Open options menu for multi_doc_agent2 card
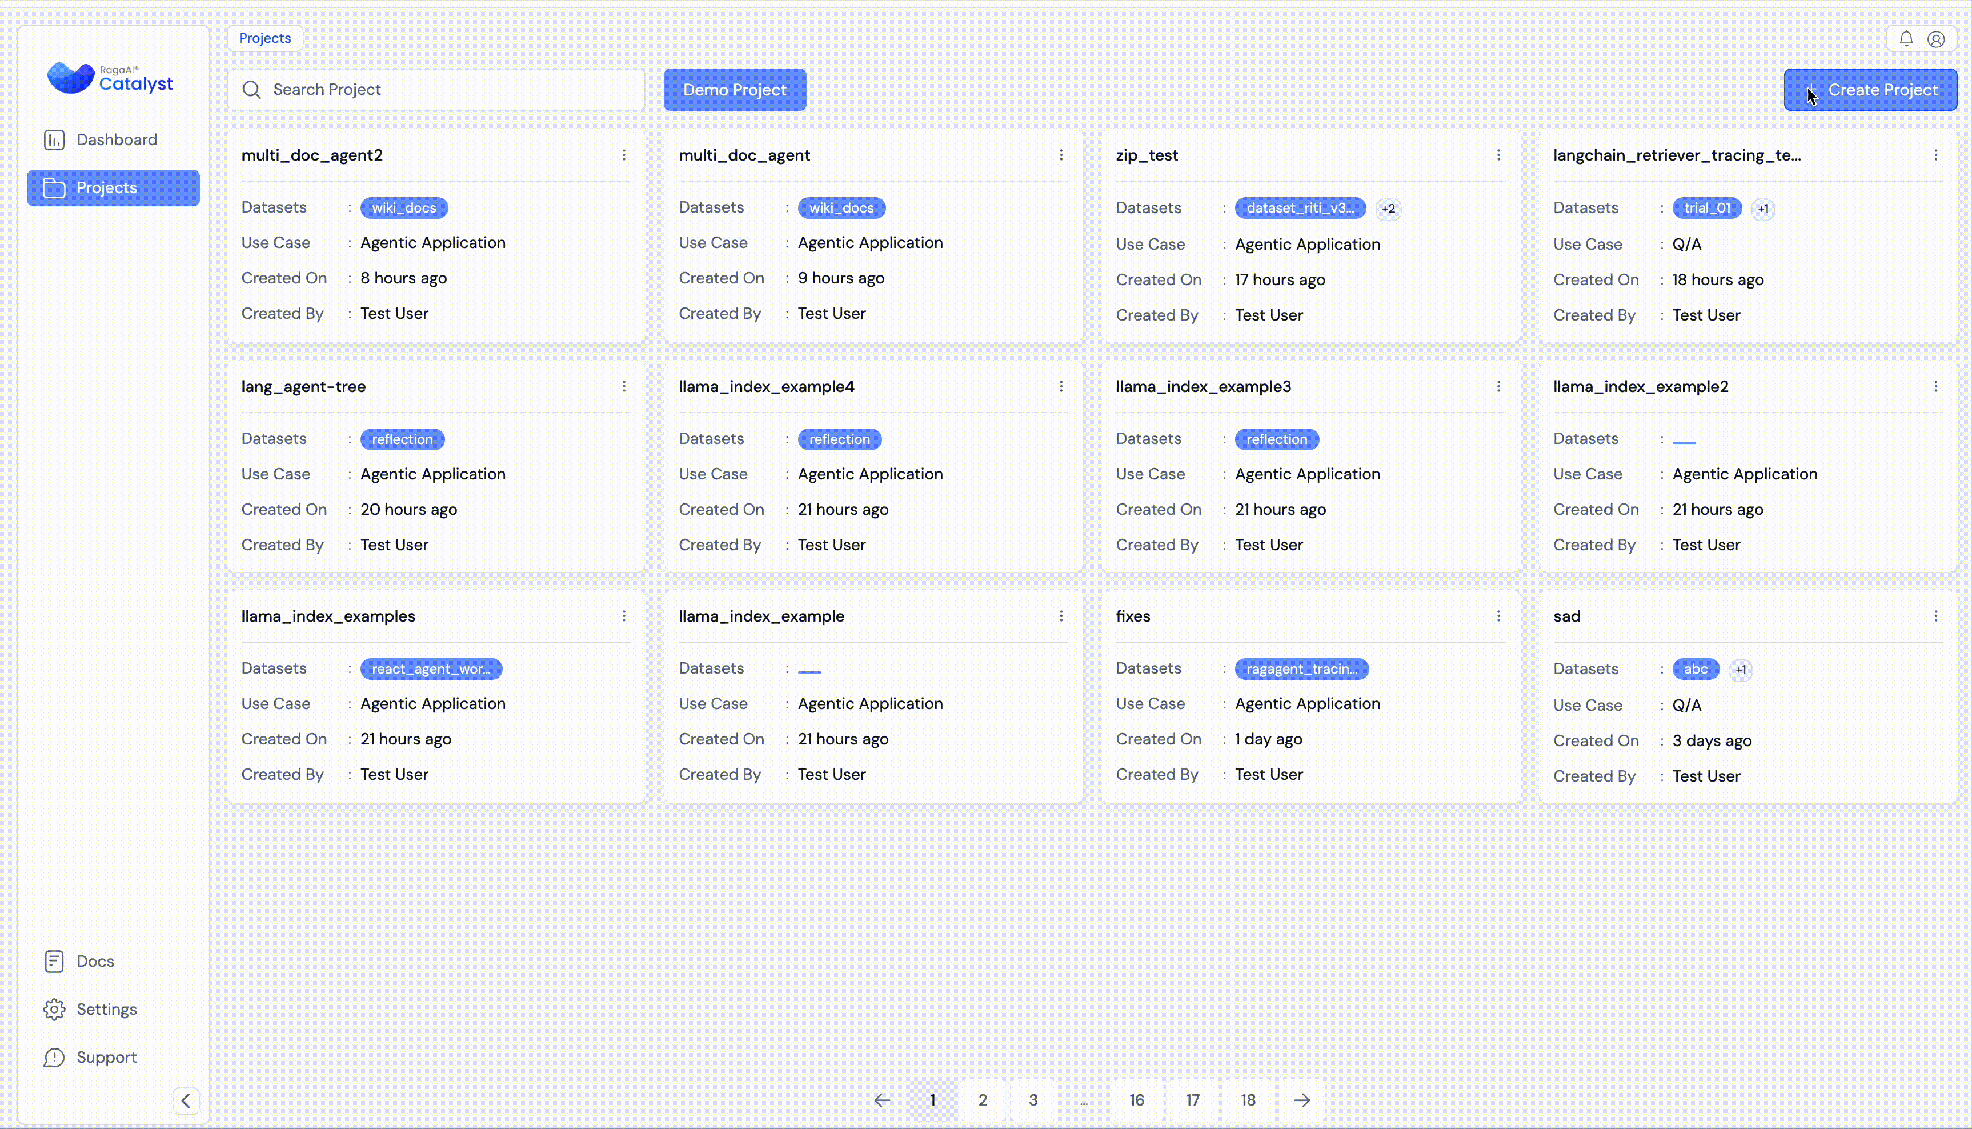 point(624,155)
